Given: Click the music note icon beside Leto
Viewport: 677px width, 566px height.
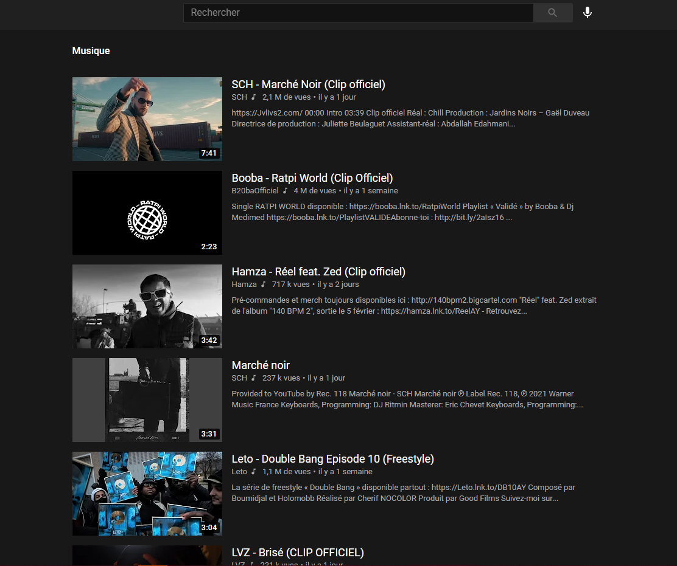Looking at the screenshot, I should [x=254, y=471].
